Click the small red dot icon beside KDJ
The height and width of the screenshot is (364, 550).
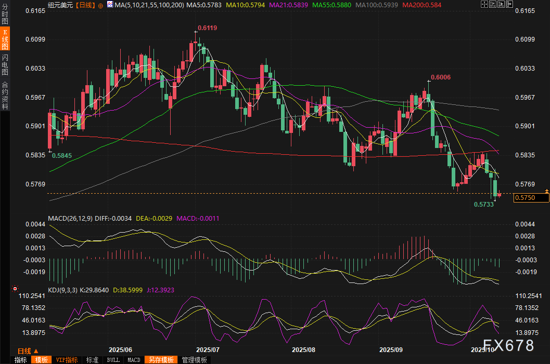(15, 288)
